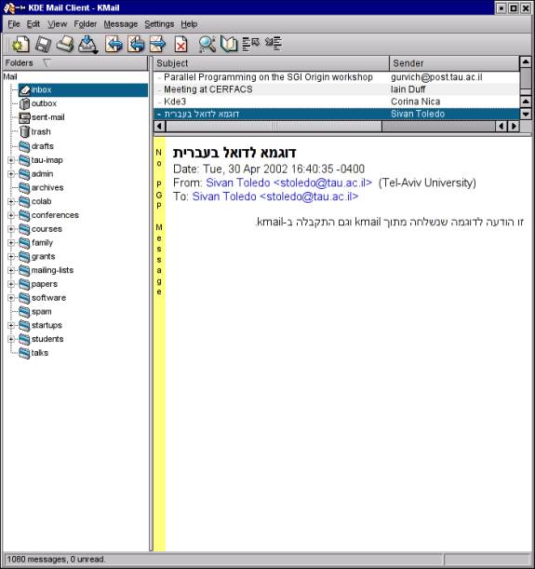This screenshot has height=569, width=535.
Task: Click the Delete message red X icon
Action: [181, 45]
